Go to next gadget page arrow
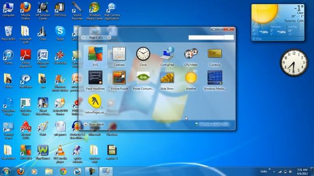Image resolution: width=314 pixels, height=176 pixels. 109,37
